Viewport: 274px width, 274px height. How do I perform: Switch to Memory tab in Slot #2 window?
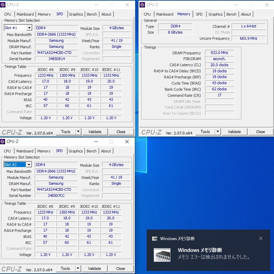[x=44, y=151]
